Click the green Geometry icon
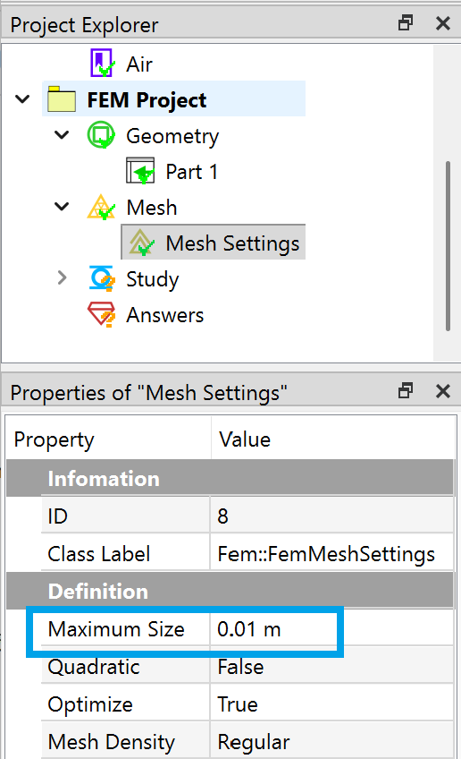 (101, 135)
